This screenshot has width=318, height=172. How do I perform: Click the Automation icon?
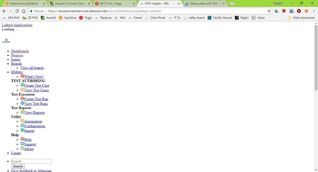pyautogui.click(x=22, y=121)
